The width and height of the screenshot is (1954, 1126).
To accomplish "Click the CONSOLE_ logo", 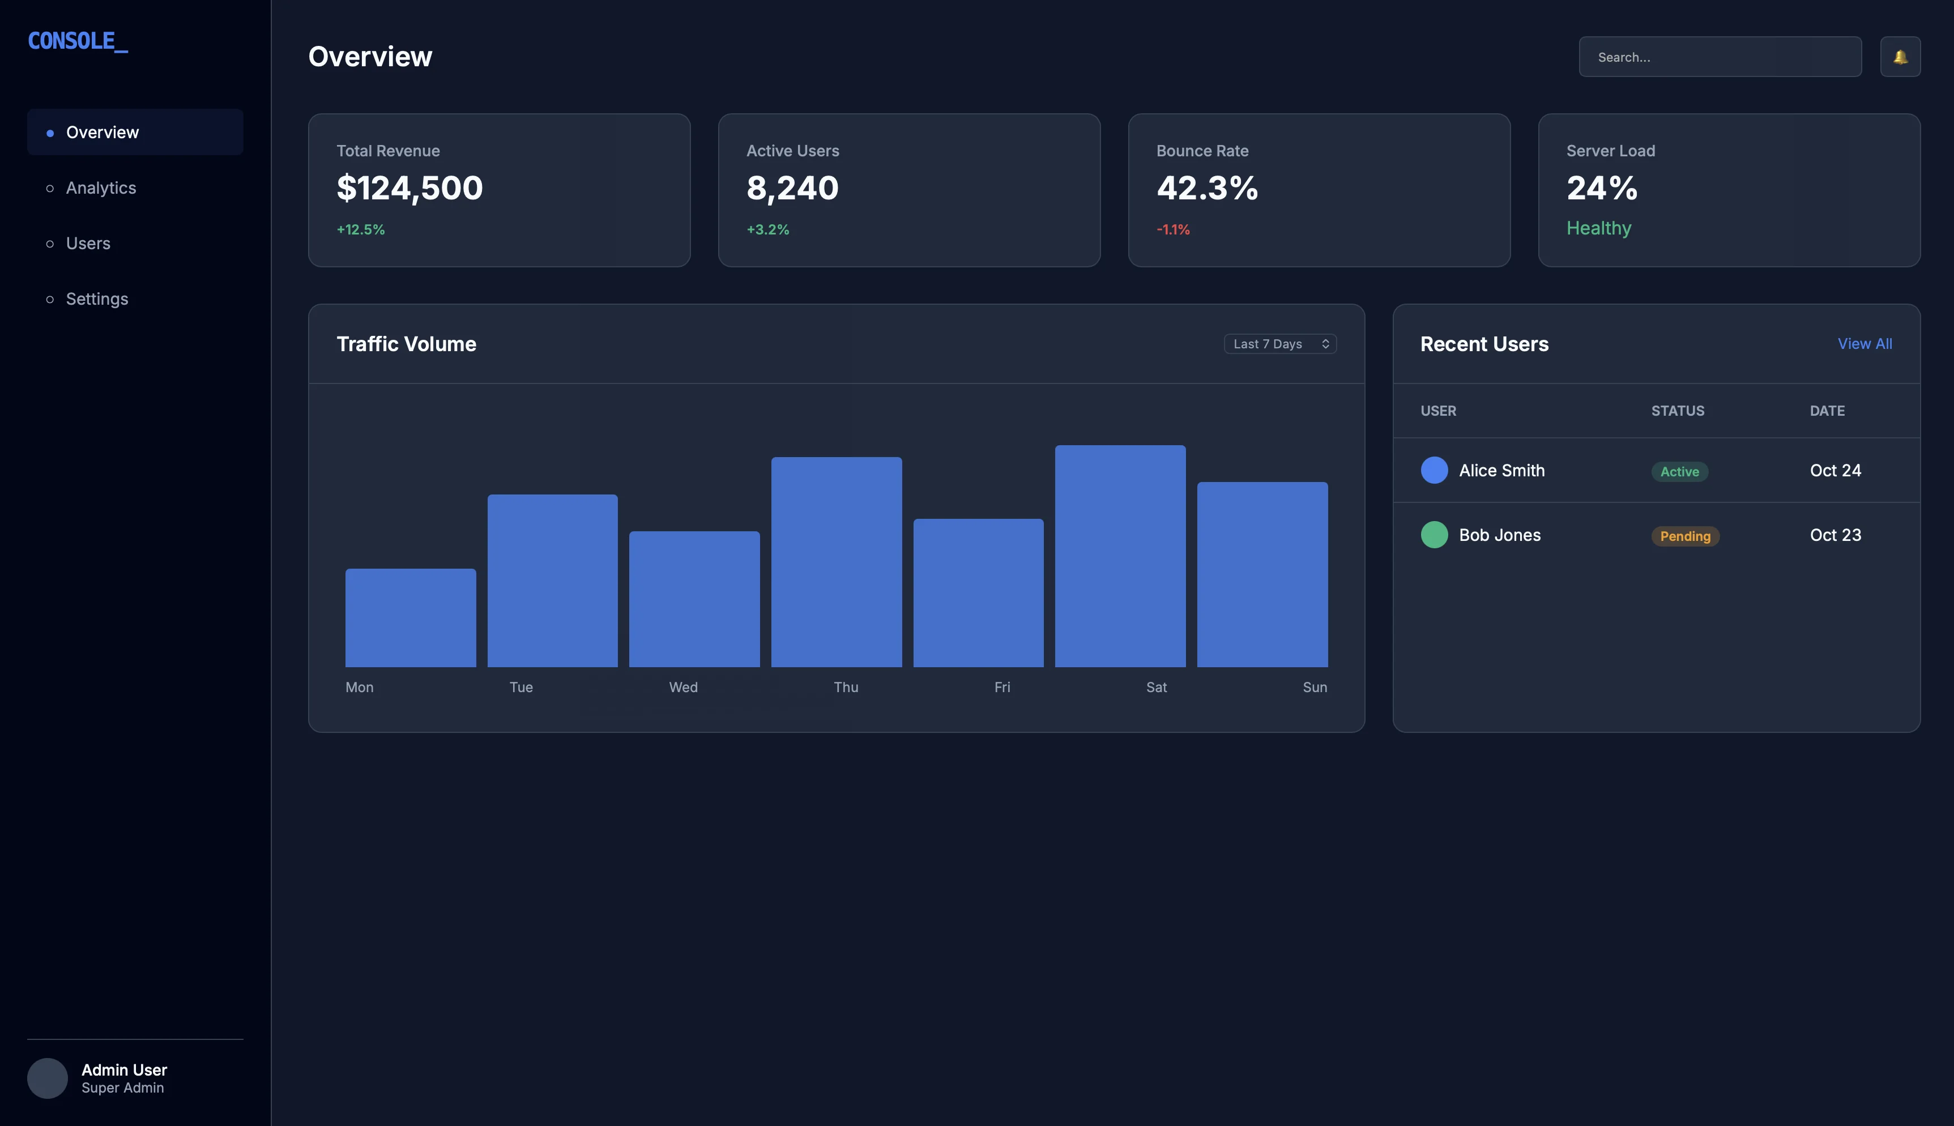I will (78, 41).
